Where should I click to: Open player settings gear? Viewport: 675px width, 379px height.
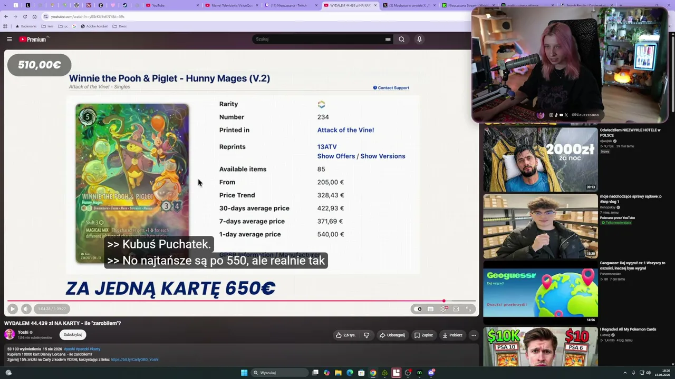coord(443,309)
